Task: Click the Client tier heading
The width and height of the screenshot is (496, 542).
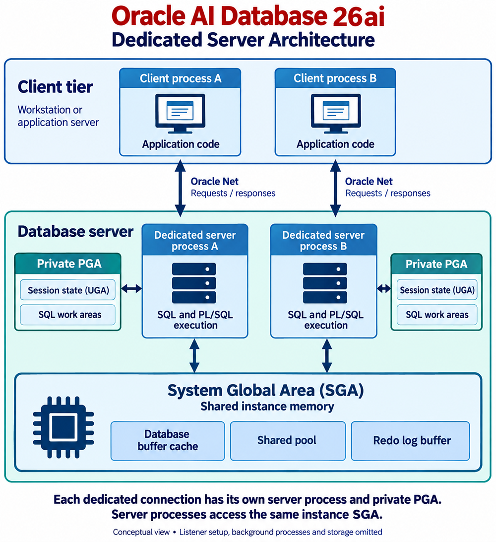Action: pyautogui.click(x=55, y=87)
